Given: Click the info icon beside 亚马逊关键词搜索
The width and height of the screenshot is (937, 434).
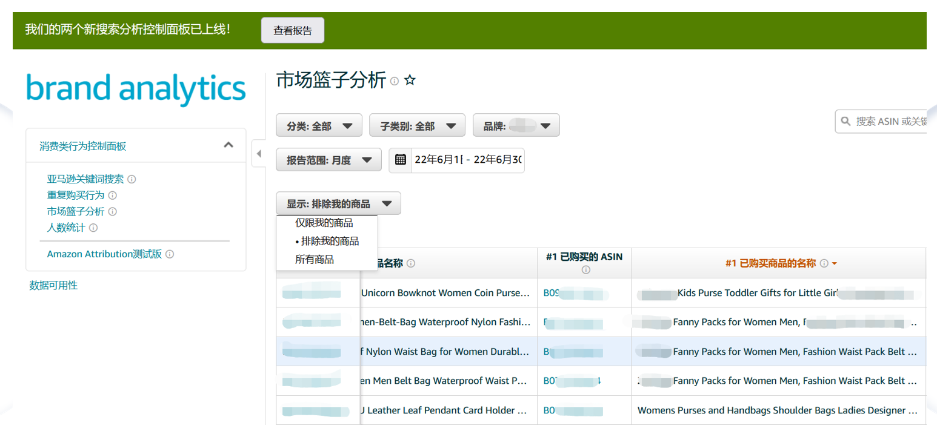Looking at the screenshot, I should coord(132,179).
